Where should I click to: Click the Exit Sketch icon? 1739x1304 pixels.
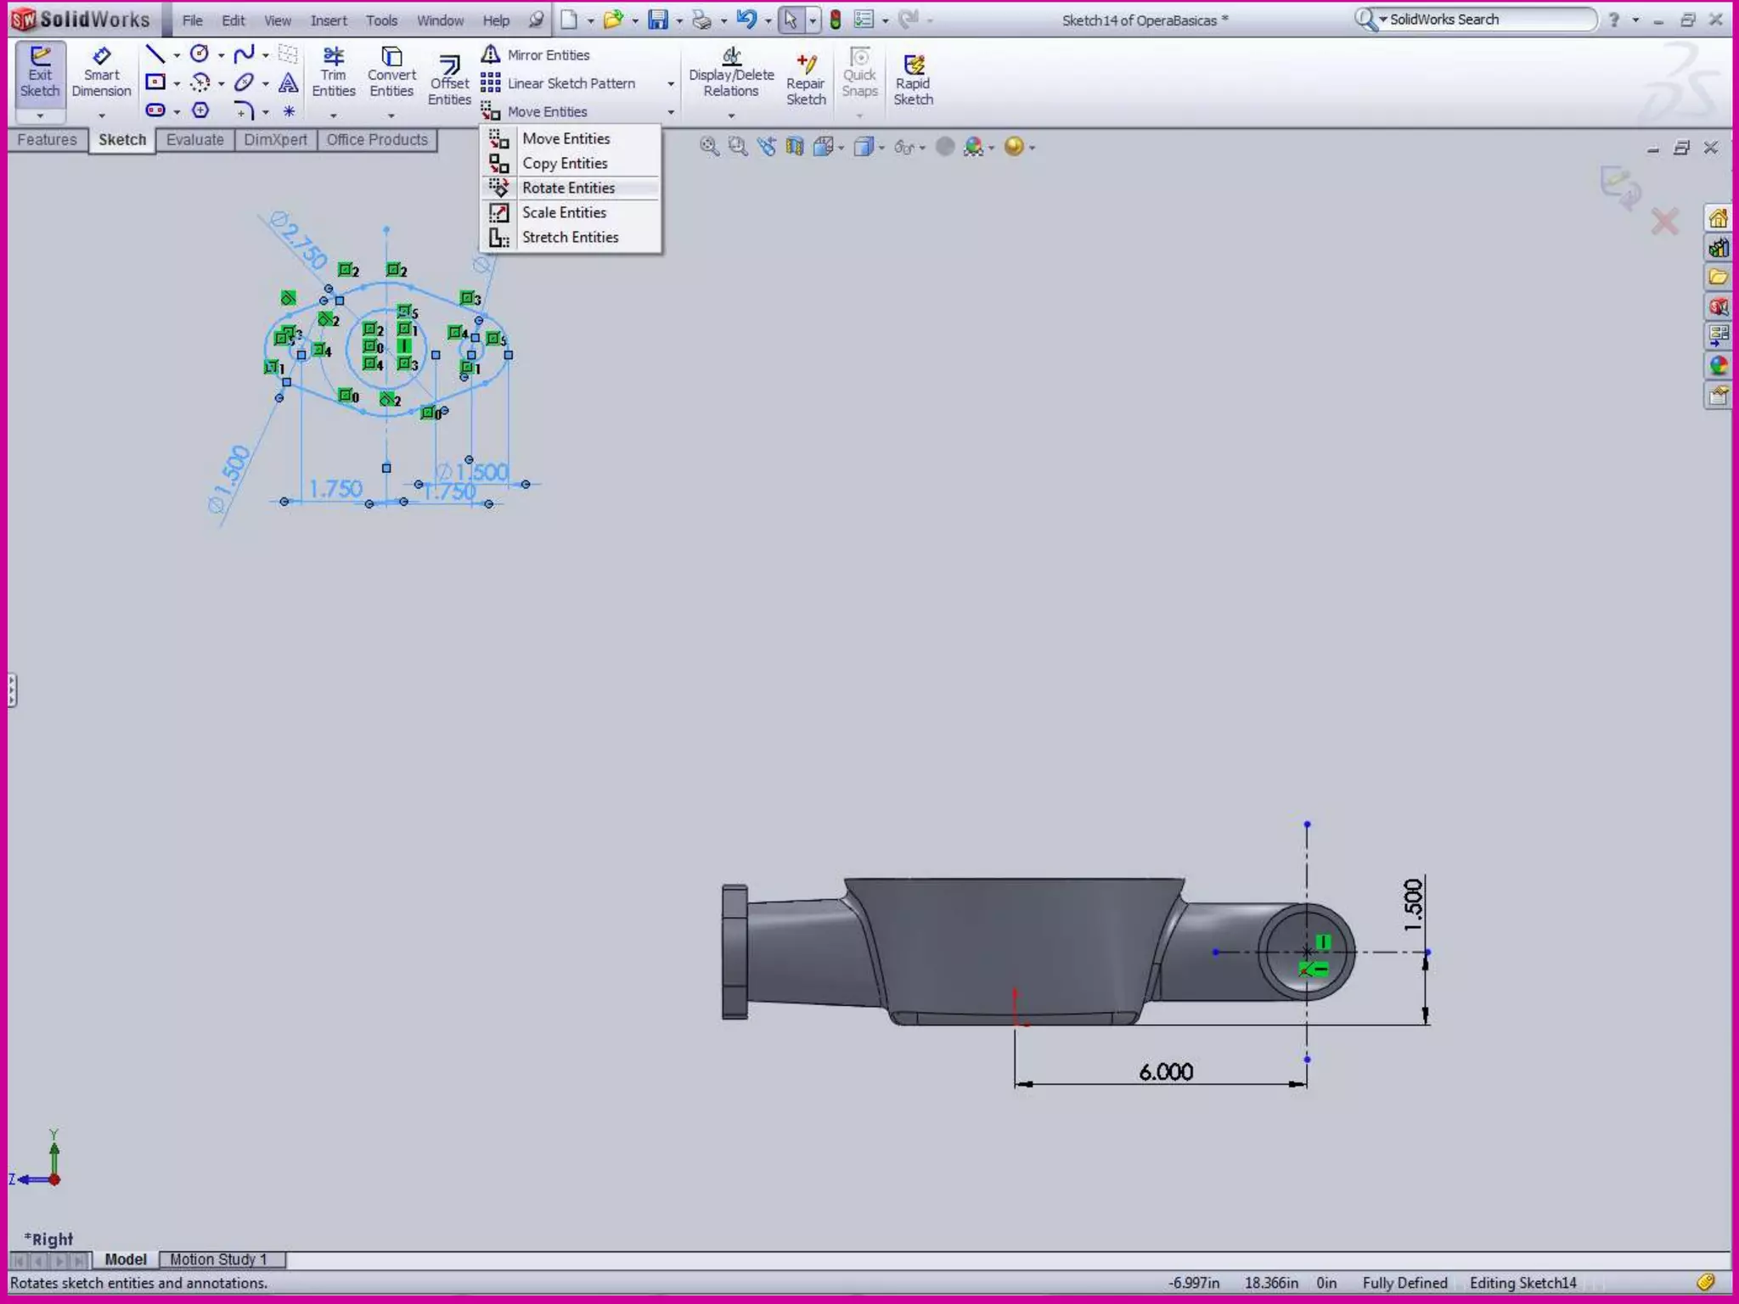[40, 58]
